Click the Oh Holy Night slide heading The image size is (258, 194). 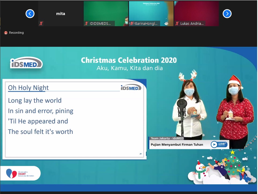28,88
